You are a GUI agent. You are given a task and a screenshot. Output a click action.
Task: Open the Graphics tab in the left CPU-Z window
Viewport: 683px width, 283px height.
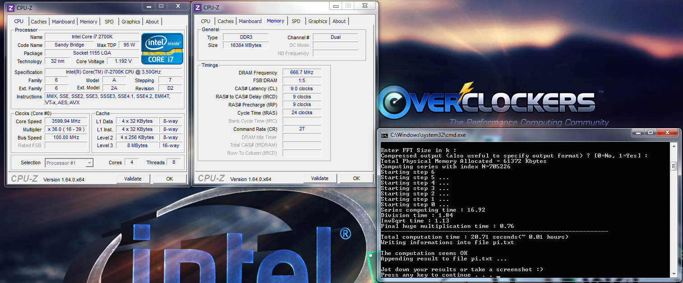(x=131, y=22)
